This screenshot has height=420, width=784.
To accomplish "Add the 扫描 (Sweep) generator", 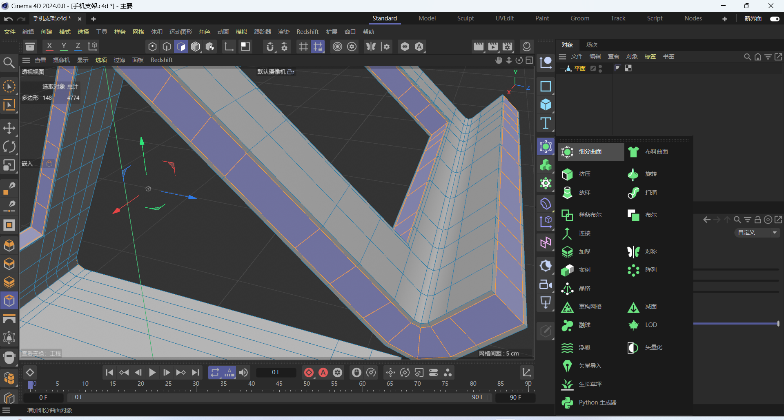I will [x=633, y=193].
